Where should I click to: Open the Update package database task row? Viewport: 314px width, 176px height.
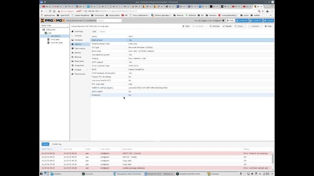tap(156, 168)
